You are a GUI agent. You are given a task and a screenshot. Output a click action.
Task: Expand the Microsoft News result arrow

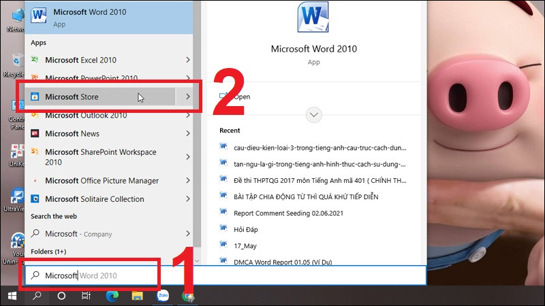[188, 134]
